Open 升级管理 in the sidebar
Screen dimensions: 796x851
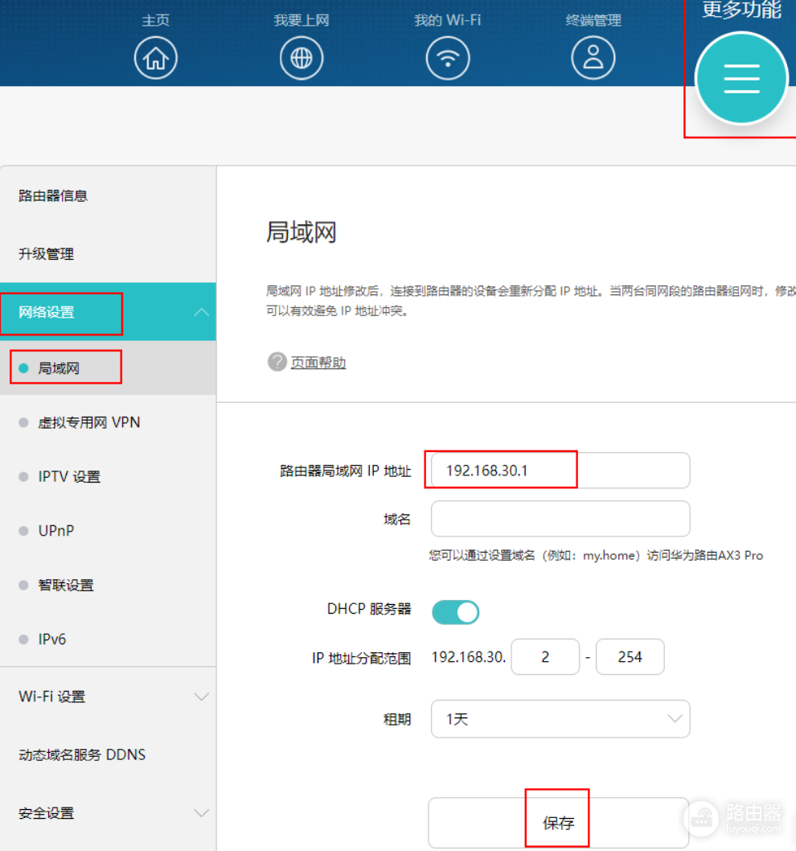pos(46,254)
